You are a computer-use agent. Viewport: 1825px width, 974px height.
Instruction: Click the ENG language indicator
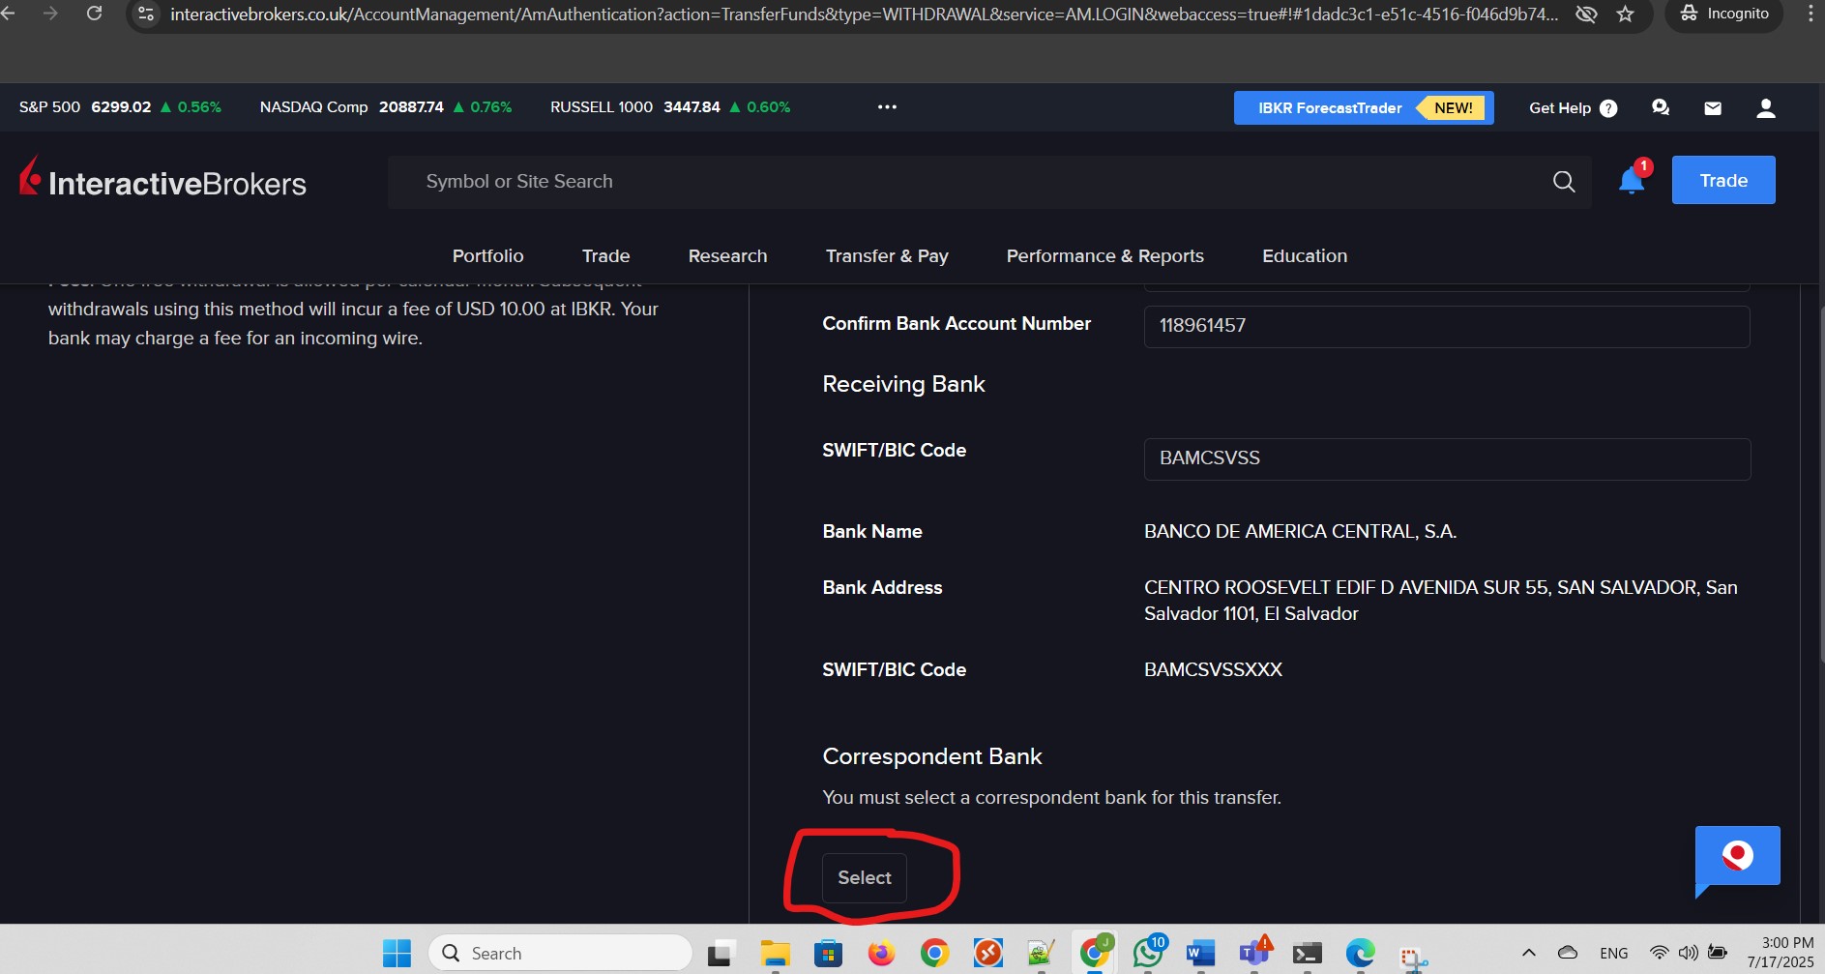(1613, 953)
